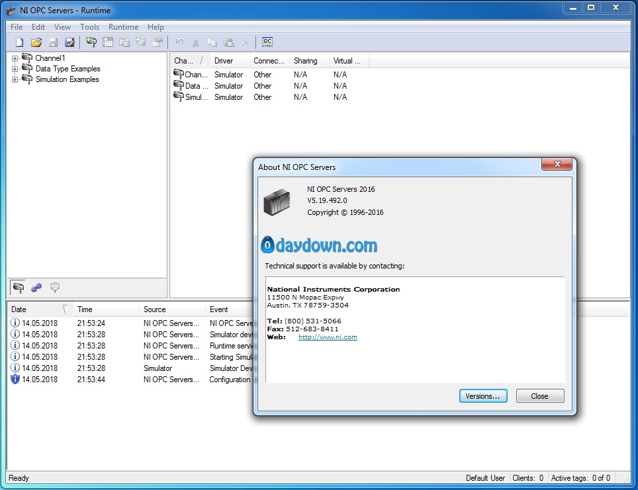The image size is (638, 490).
Task: Click the Copy toolbar icon
Action: [x=212, y=42]
